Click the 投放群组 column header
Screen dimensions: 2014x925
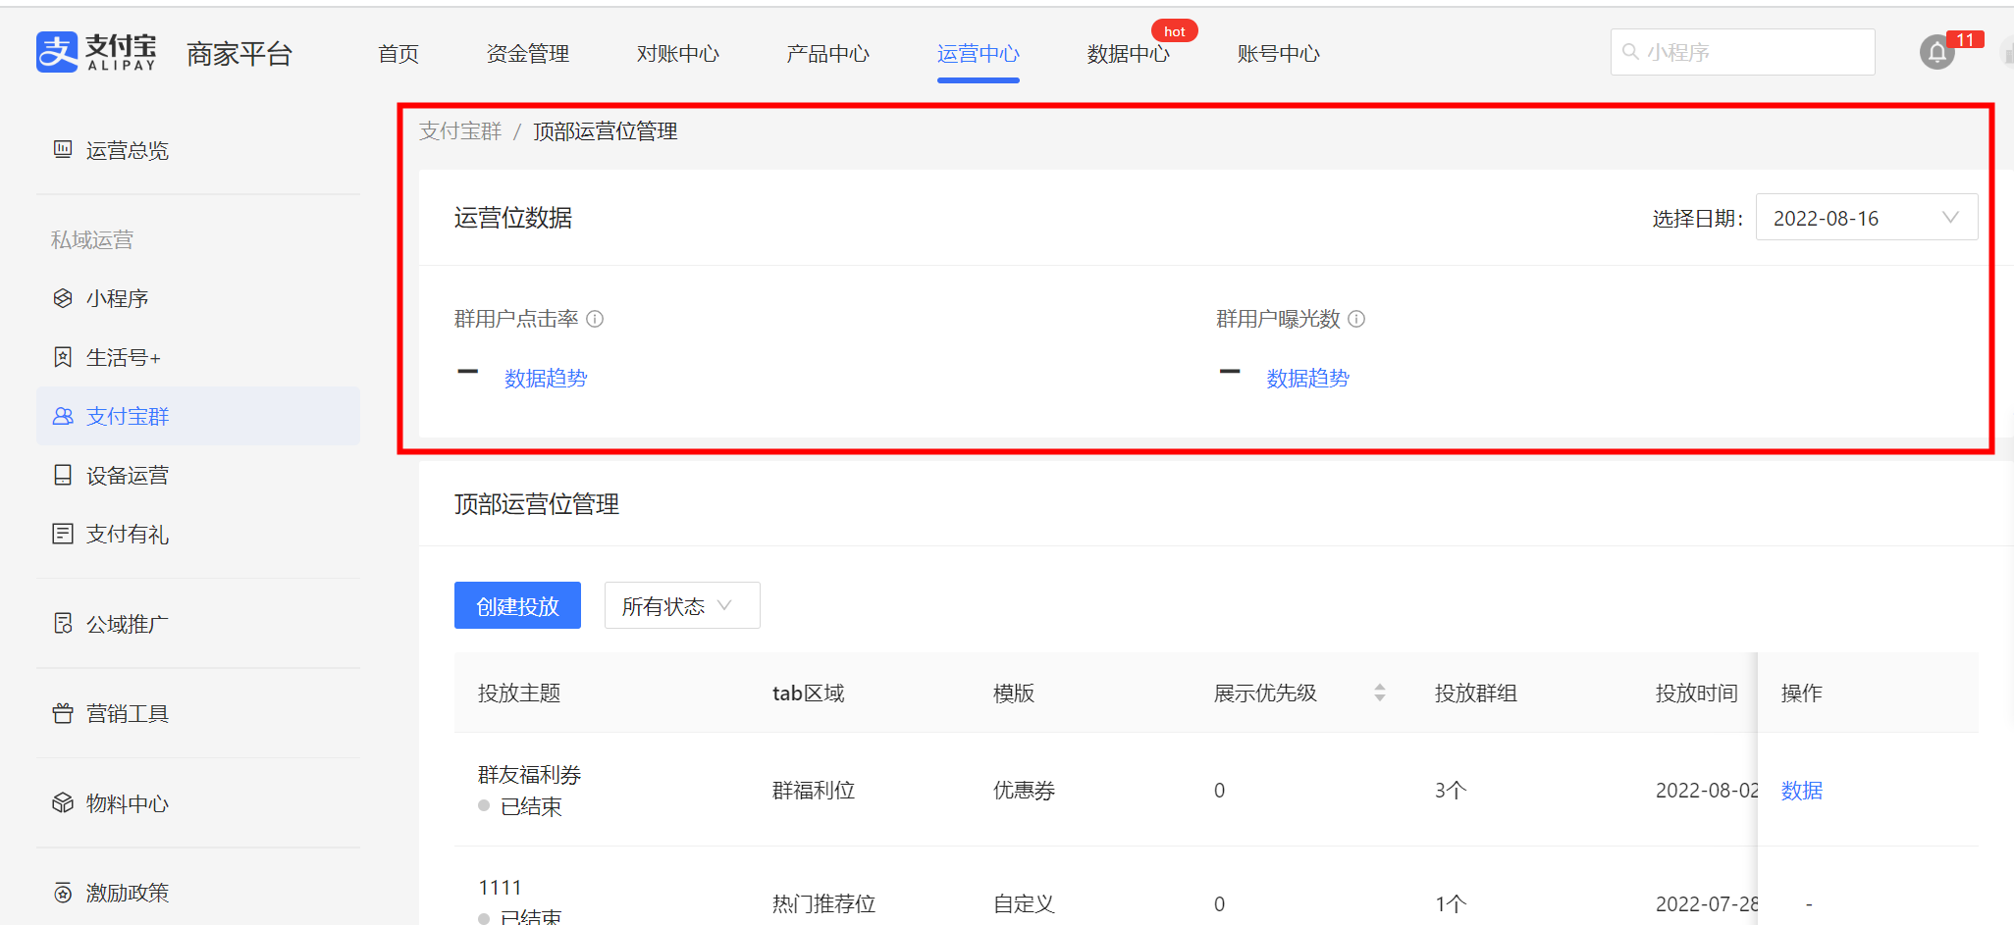tap(1476, 693)
